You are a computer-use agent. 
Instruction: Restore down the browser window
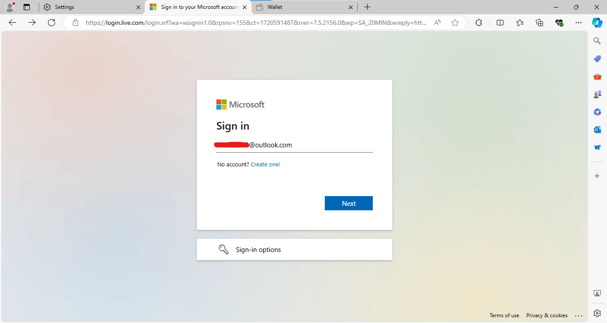pyautogui.click(x=576, y=7)
